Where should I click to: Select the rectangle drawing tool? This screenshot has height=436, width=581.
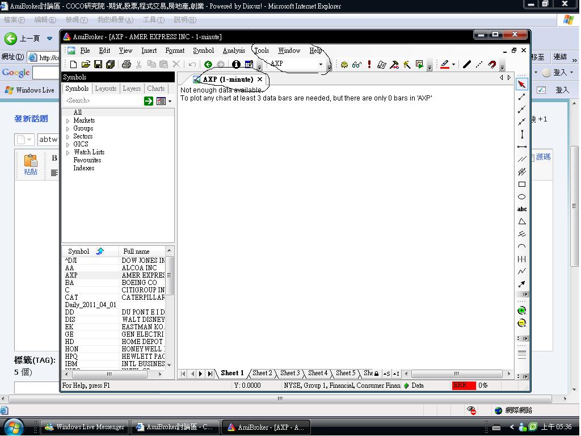pos(522,185)
